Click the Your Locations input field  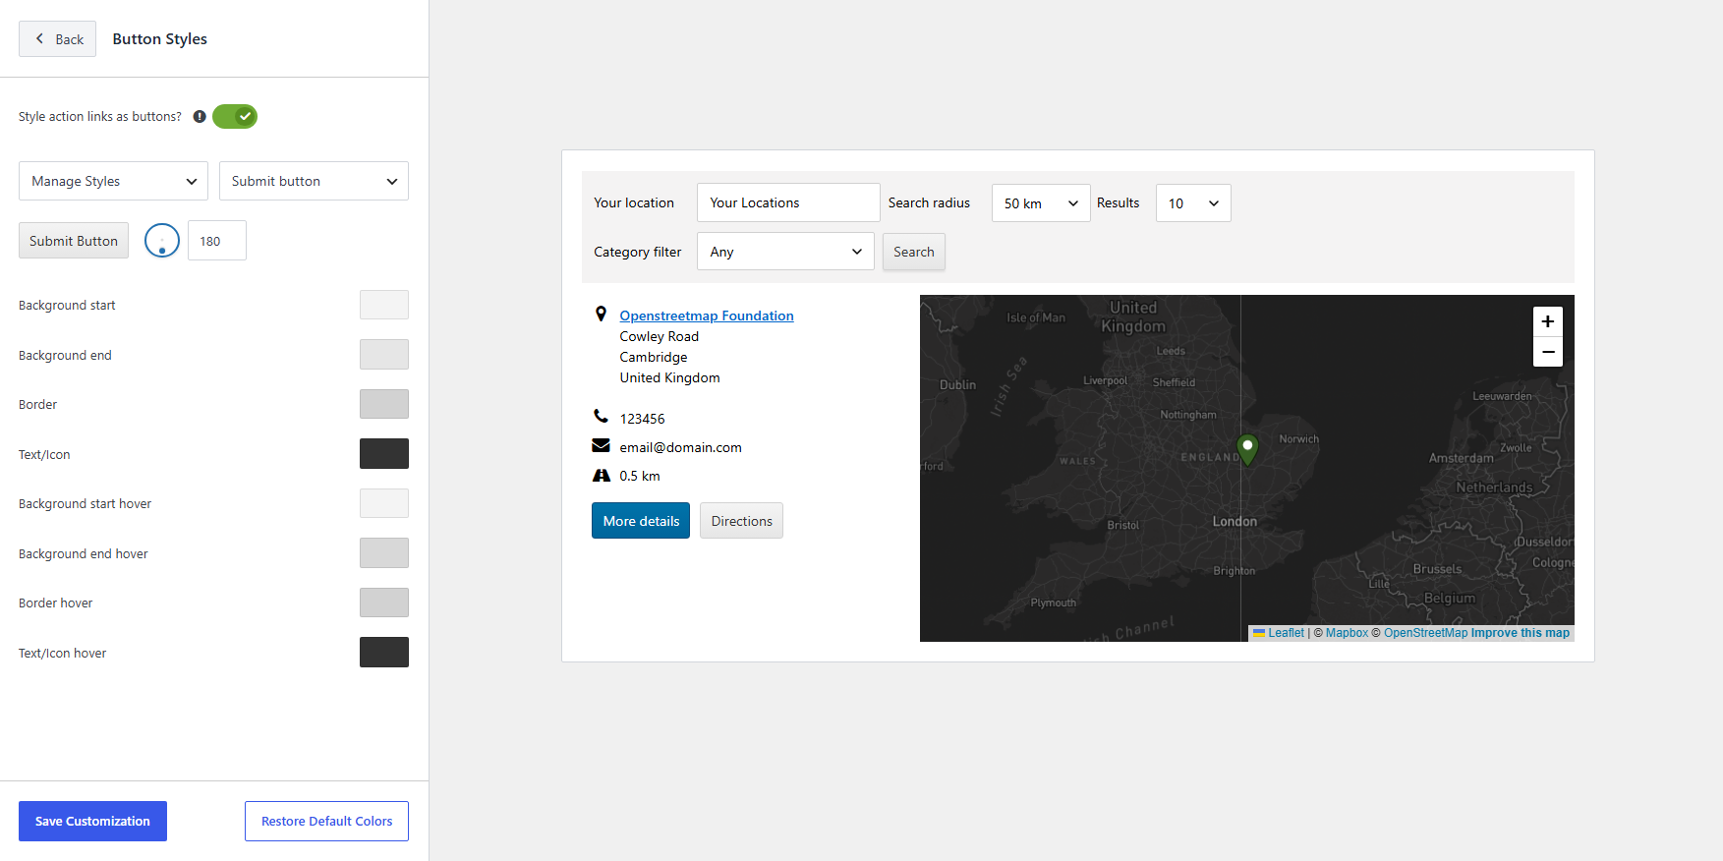(788, 202)
